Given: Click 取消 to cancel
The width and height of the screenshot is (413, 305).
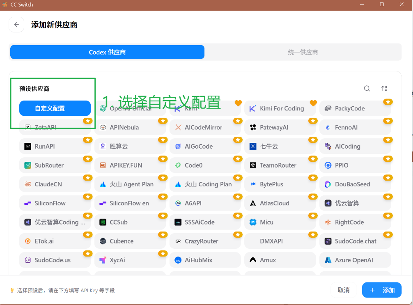Looking at the screenshot, I should [x=344, y=290].
